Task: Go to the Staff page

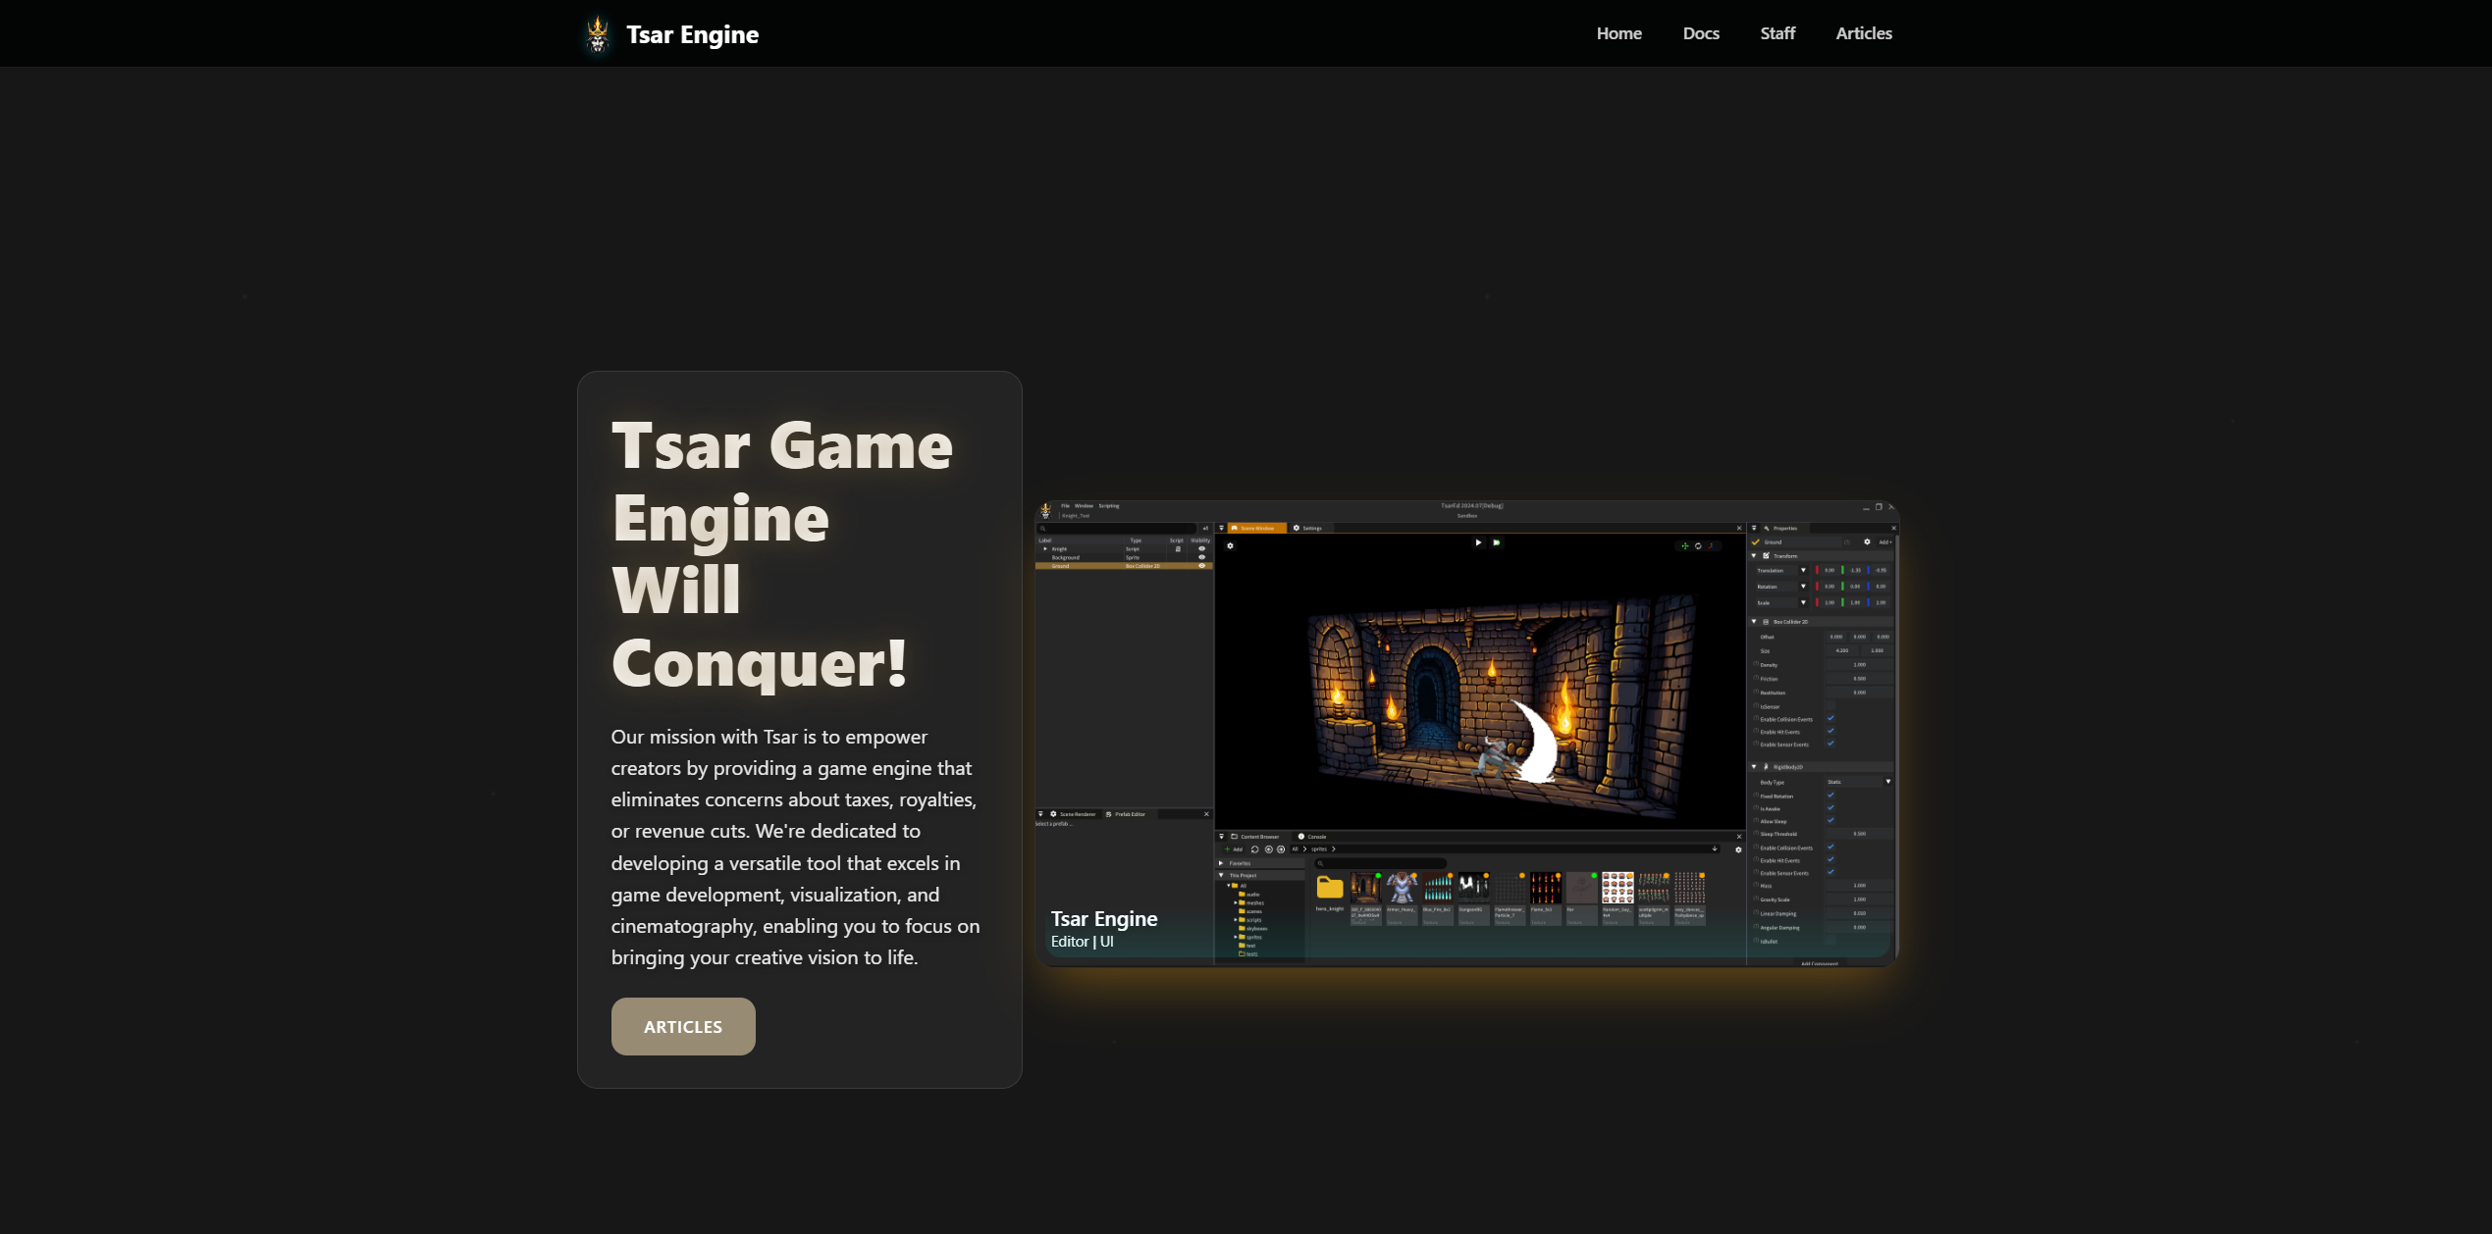Action: tap(1777, 33)
